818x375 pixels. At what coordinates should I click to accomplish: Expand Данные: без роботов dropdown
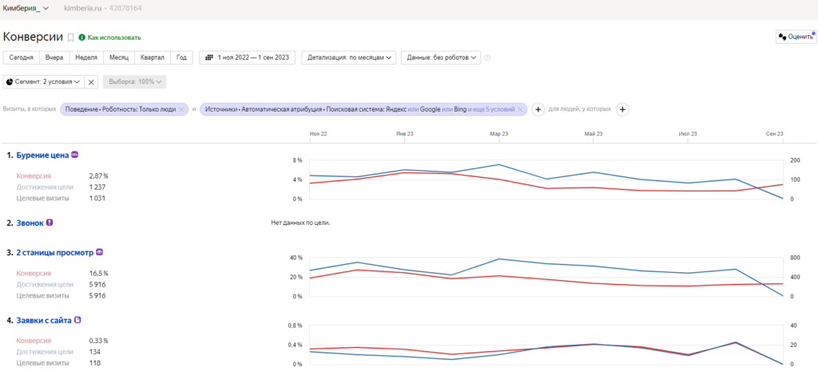(440, 57)
